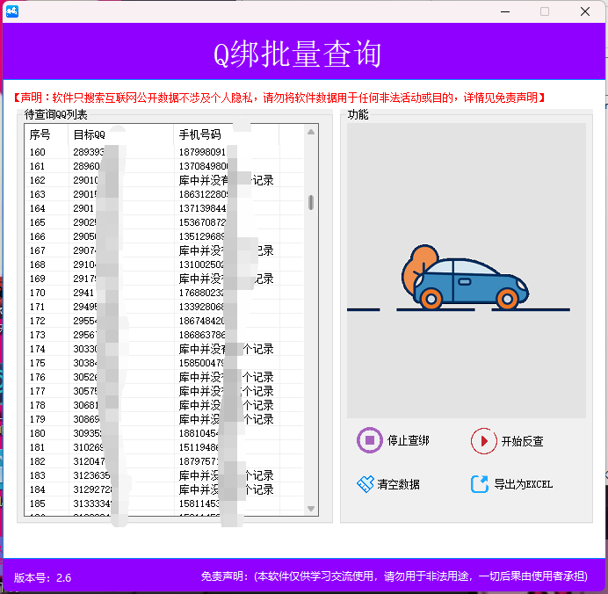Click the 功能 group label
Image resolution: width=608 pixels, height=594 pixels.
358,114
